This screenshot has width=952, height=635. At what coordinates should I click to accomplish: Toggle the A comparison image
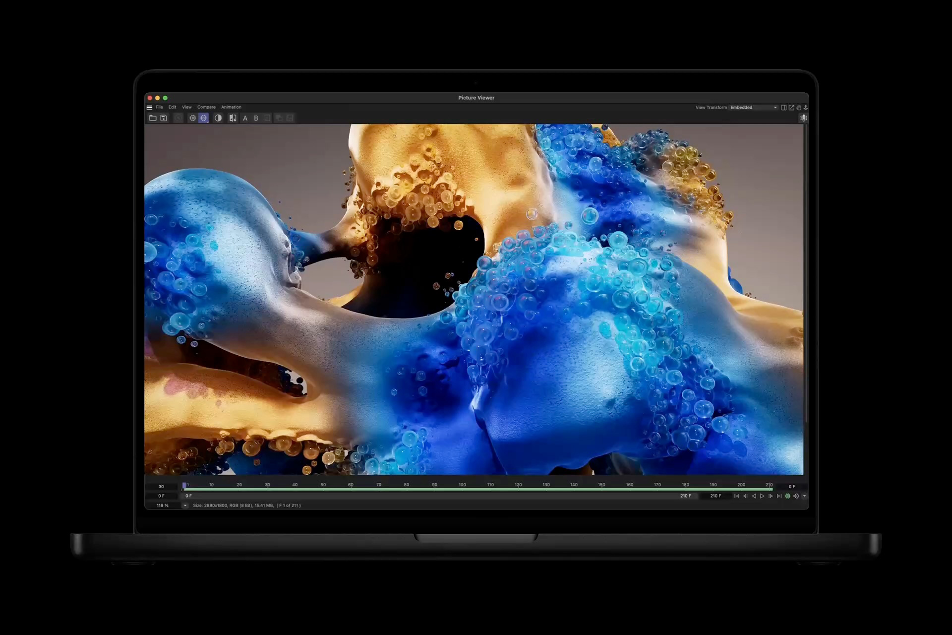pos(245,118)
